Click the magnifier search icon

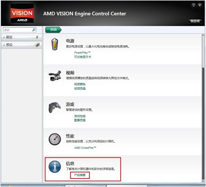coord(34,30)
